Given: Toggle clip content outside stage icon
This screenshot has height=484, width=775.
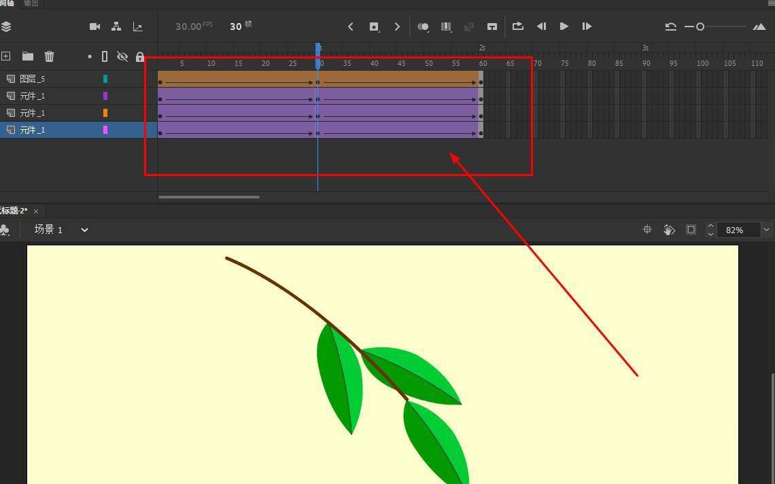Looking at the screenshot, I should click(x=691, y=229).
